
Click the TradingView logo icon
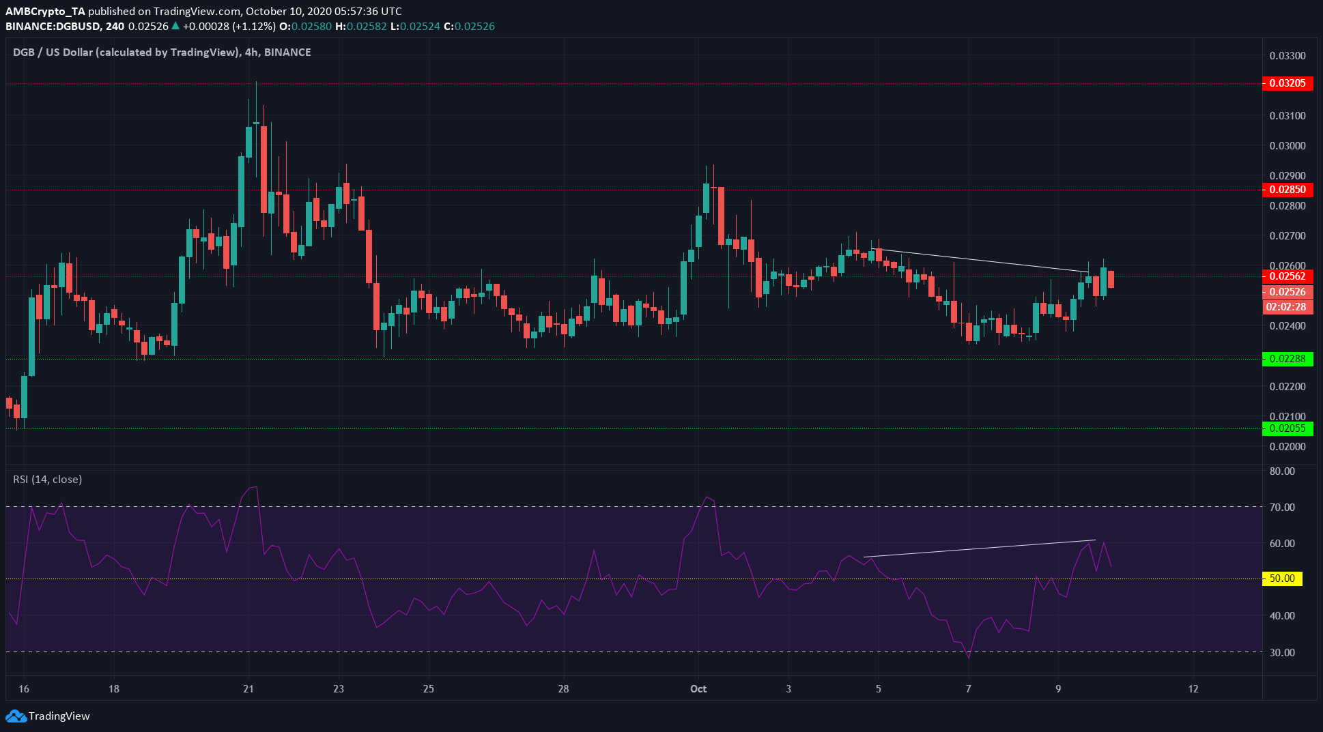point(16,716)
